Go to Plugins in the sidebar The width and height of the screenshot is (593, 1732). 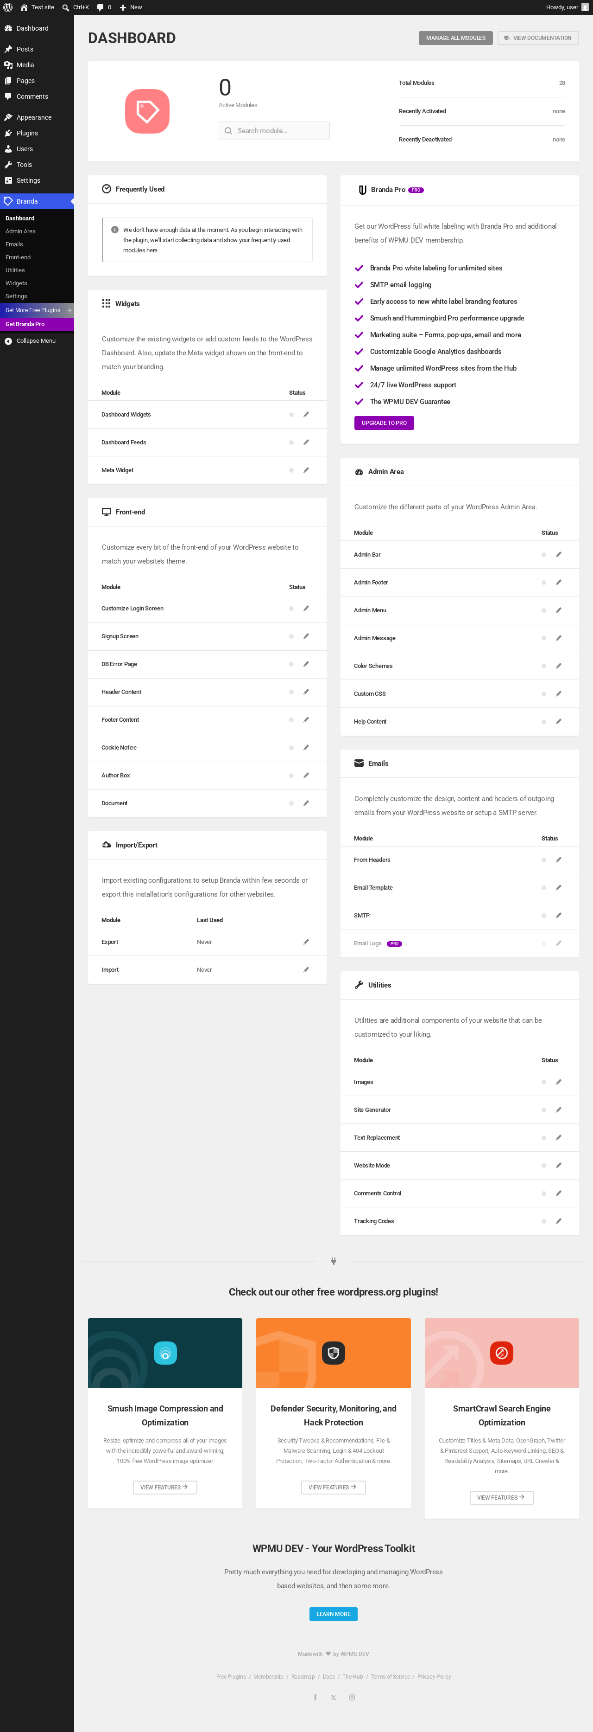click(37, 133)
